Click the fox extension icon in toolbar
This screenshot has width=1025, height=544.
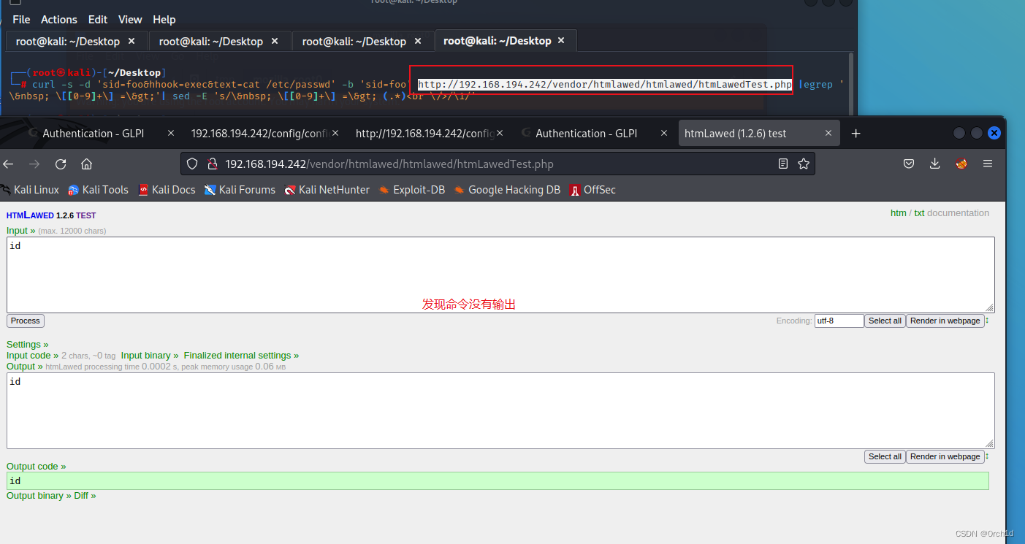coord(961,164)
